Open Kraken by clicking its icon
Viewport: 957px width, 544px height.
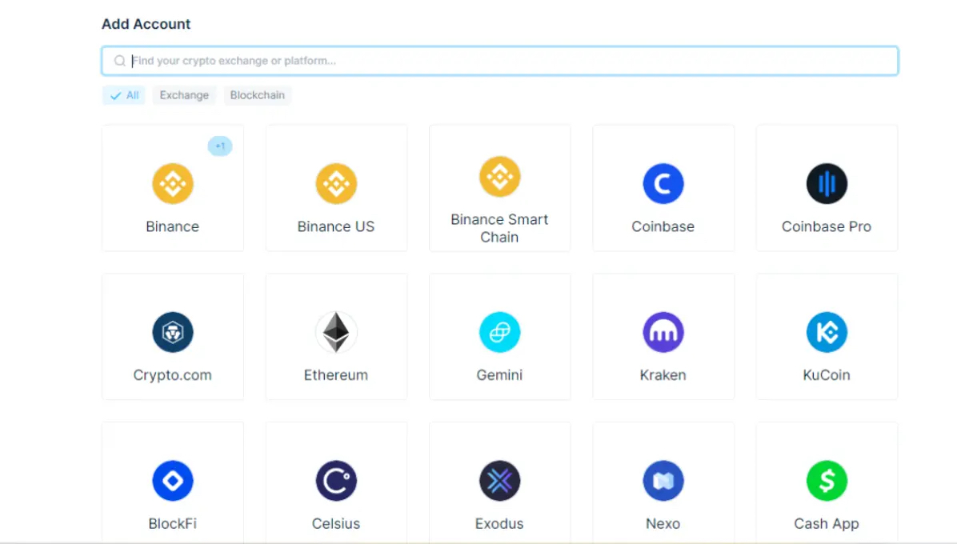[x=663, y=331]
